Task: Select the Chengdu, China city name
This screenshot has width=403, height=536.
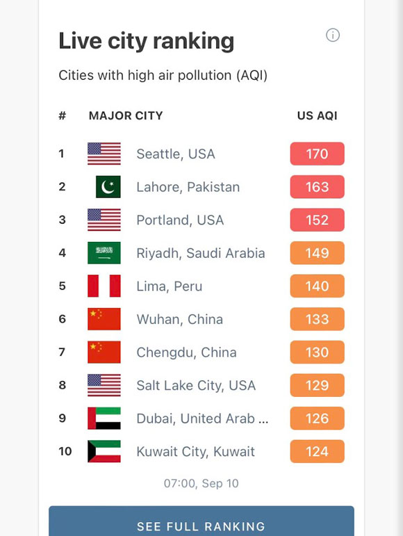Action: coord(186,352)
